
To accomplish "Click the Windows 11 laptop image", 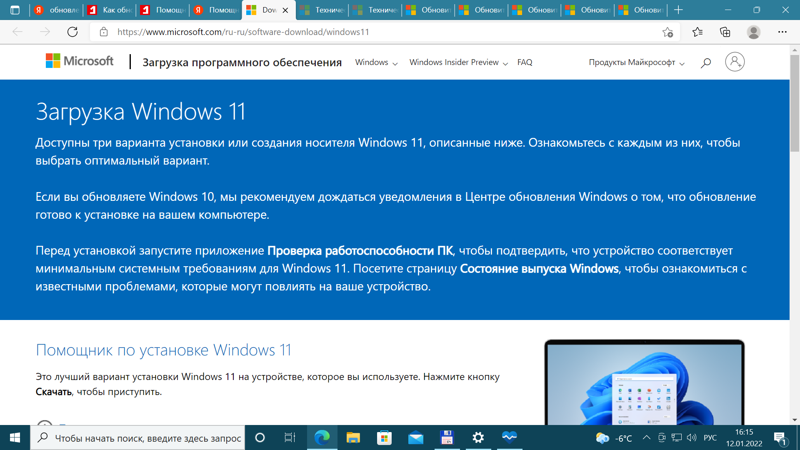I will [x=645, y=382].
